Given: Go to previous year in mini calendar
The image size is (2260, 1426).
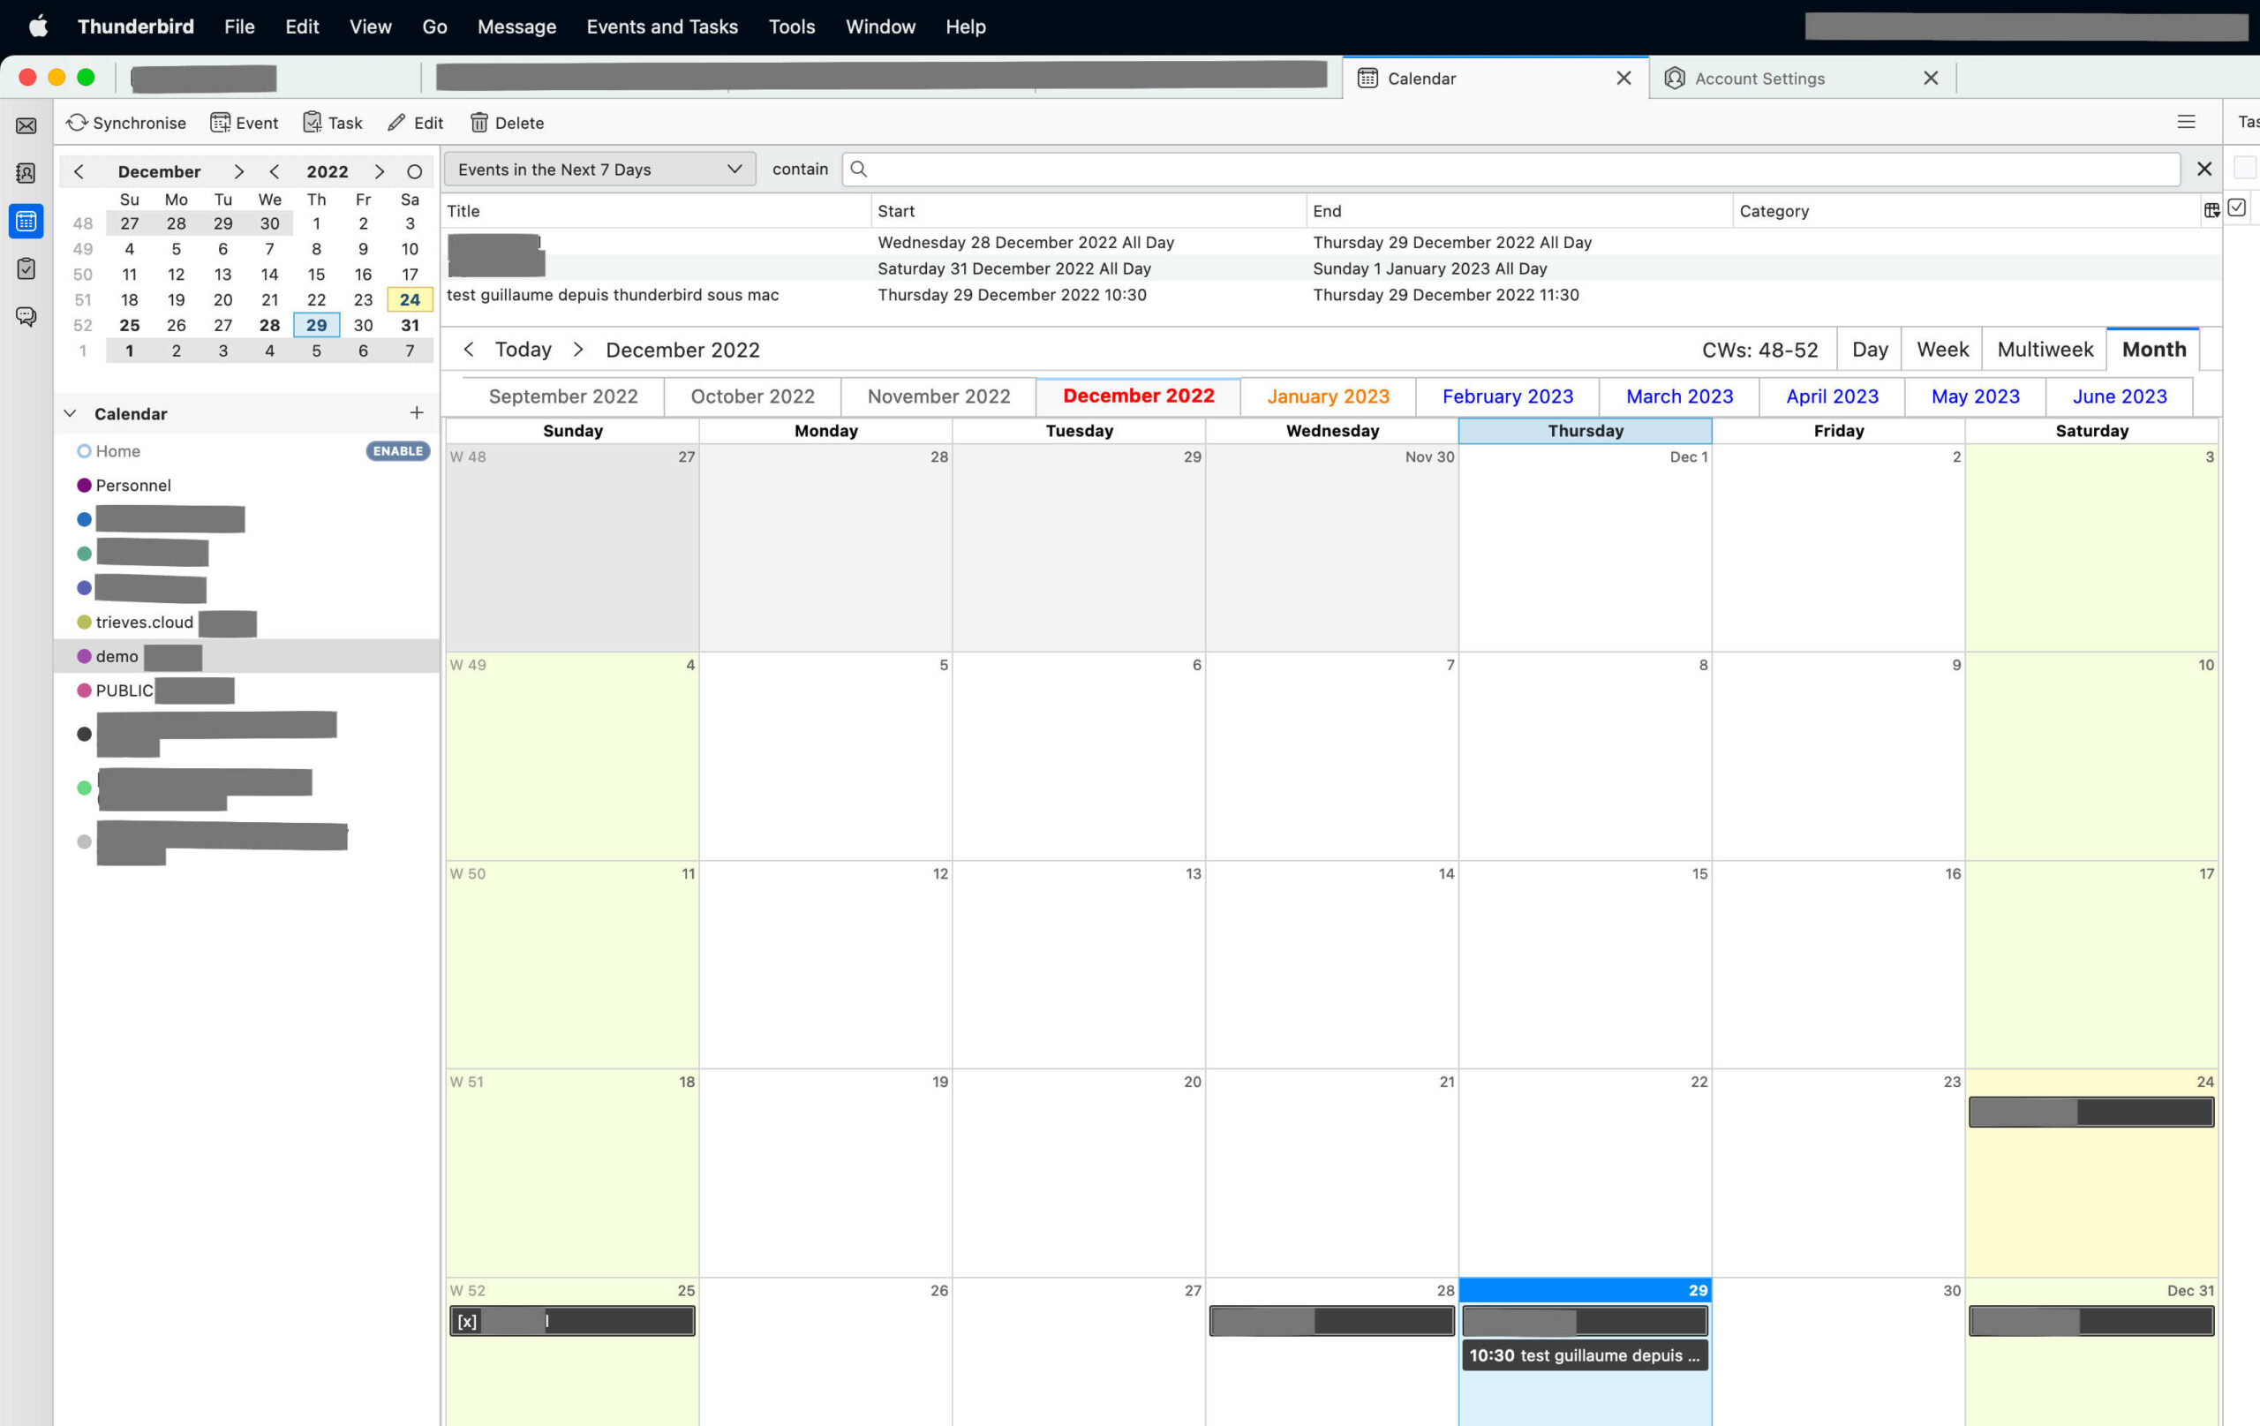Looking at the screenshot, I should click(x=274, y=172).
